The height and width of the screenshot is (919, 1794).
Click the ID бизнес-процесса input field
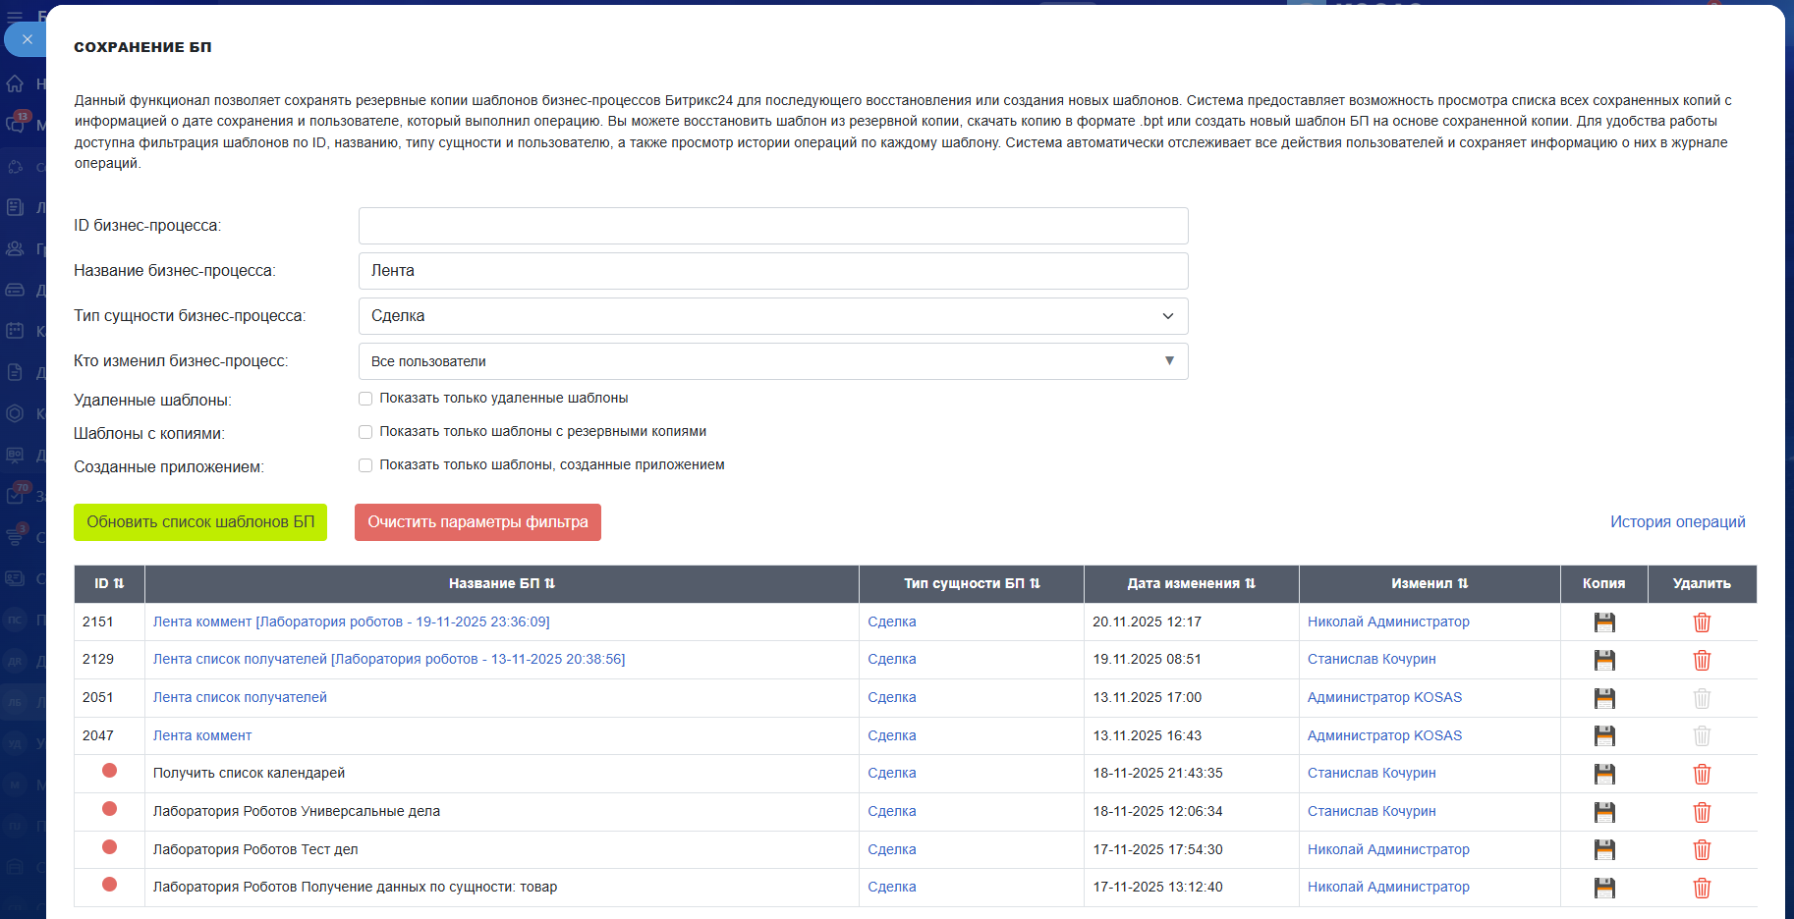[x=773, y=226]
